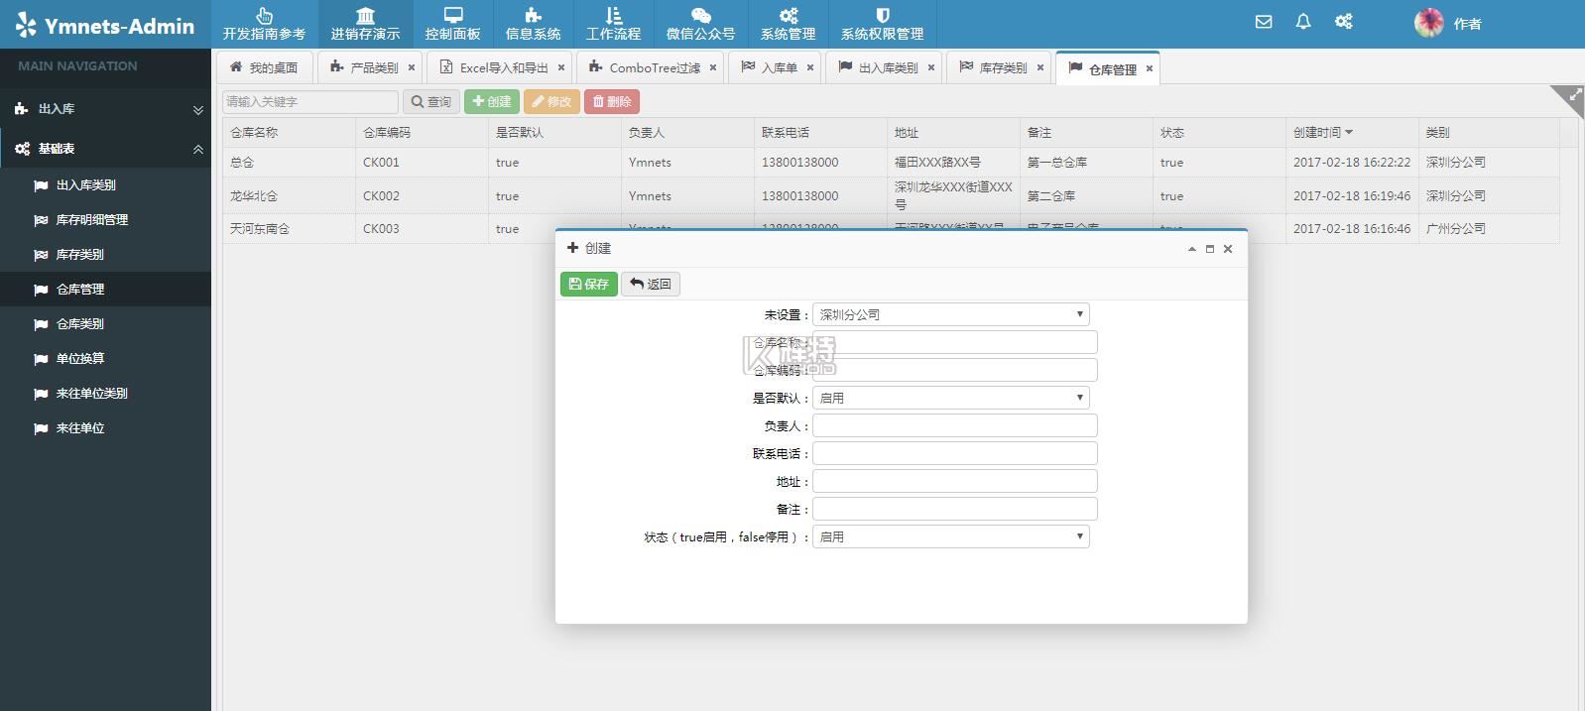Viewport: 1585px width, 711px height.
Task: Switch to 我的桌面 tab
Action: (264, 67)
